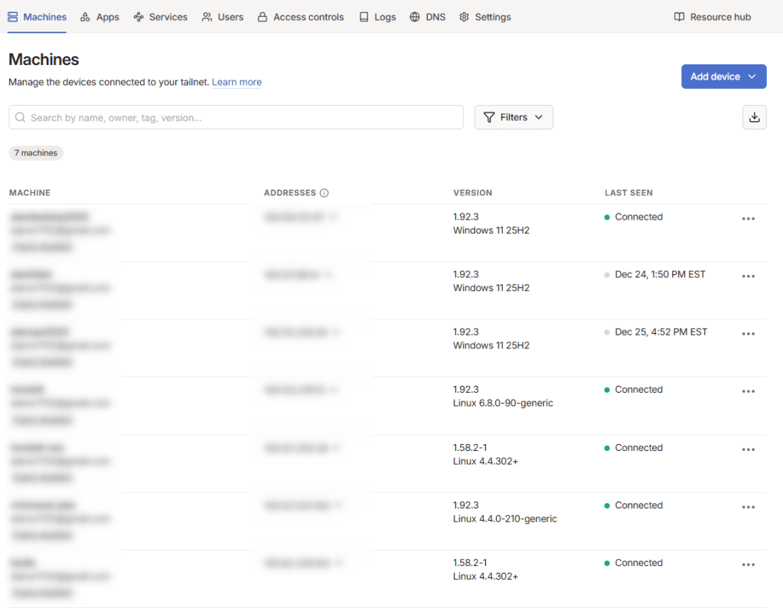Open the Settings tab
Viewport: 783px width, 608px height.
[484, 17]
